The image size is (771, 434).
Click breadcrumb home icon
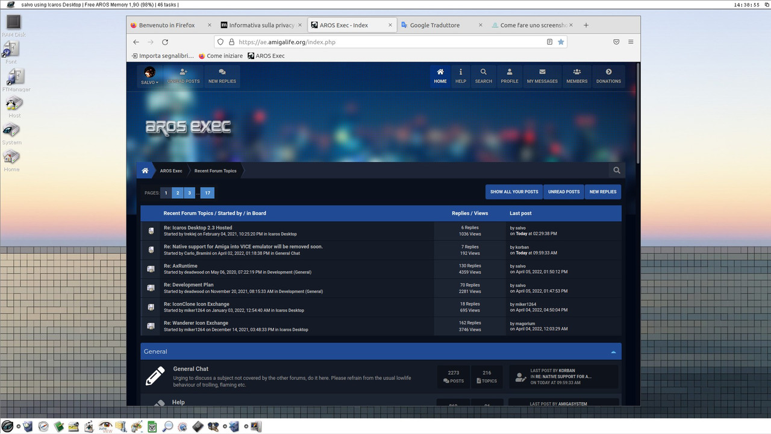coord(145,171)
